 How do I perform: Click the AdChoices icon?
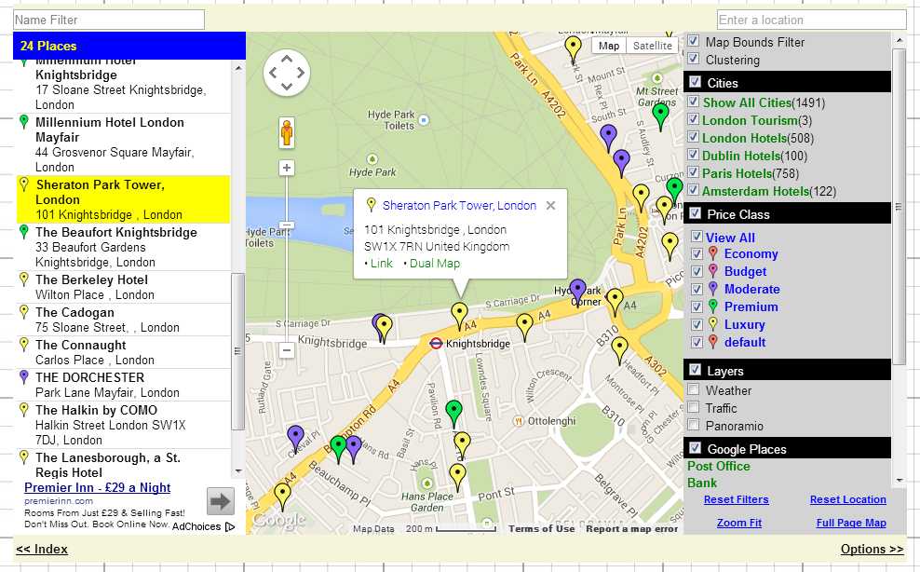pyautogui.click(x=230, y=526)
